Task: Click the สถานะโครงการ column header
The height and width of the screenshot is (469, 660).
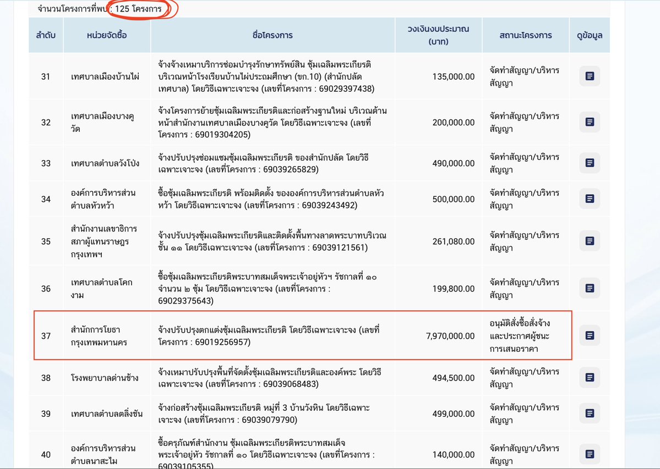Action: [x=525, y=36]
